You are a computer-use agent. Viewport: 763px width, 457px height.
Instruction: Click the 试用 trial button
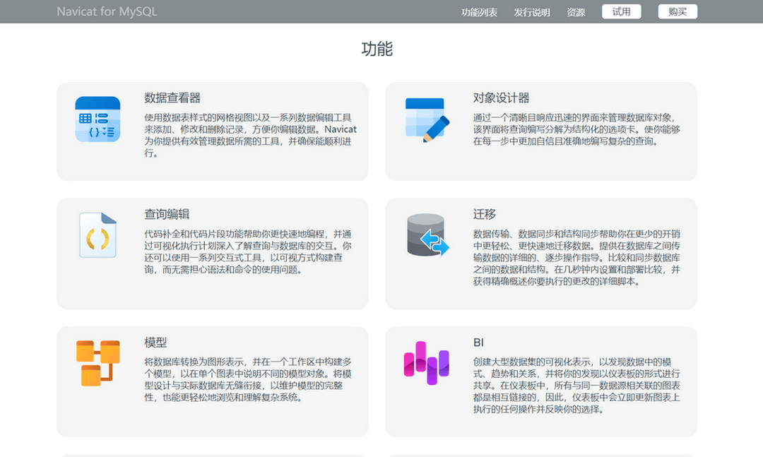click(621, 11)
